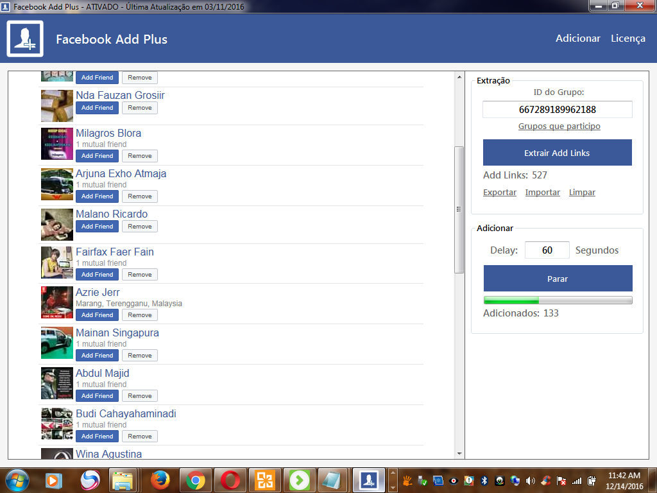657x493 pixels.
Task: Click Abdul Majid profile thumbnail
Action: click(x=57, y=383)
